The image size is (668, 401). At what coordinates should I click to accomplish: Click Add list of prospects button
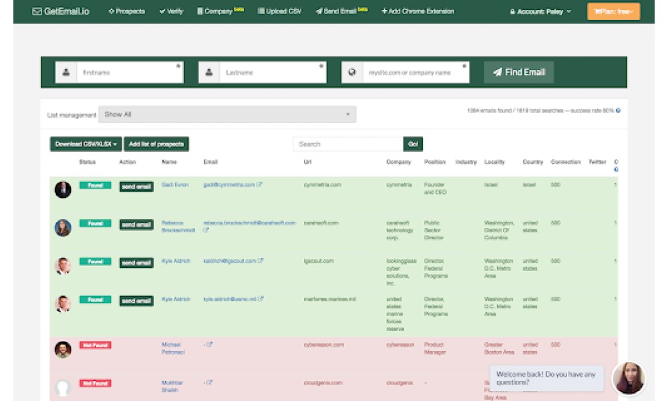point(156,144)
